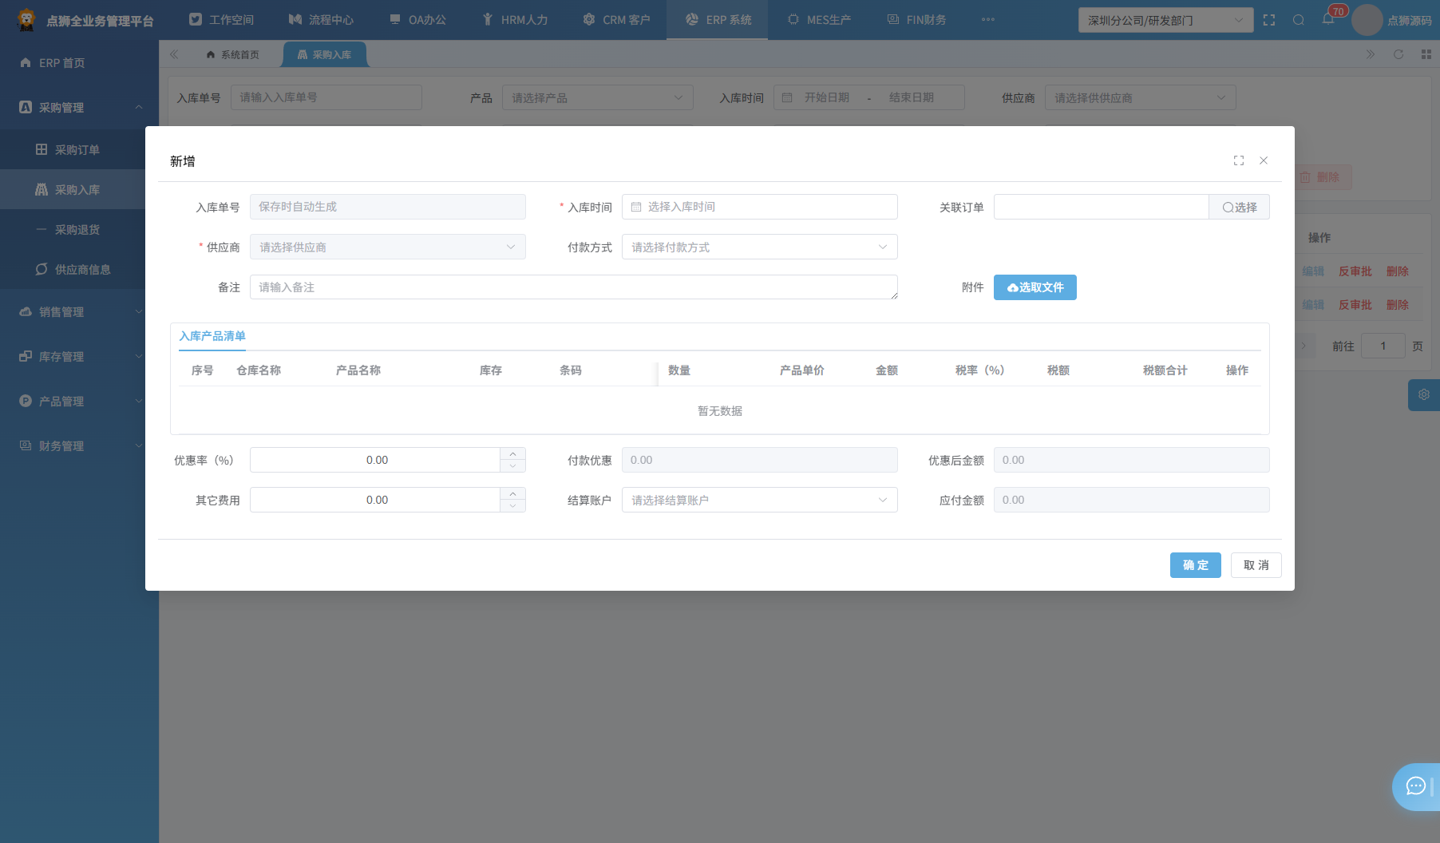Click into 备注 text area
Image resolution: width=1440 pixels, height=843 pixels.
[574, 287]
